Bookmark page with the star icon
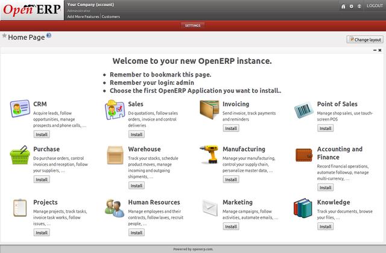The width and height of the screenshot is (386, 253). click(x=4, y=36)
